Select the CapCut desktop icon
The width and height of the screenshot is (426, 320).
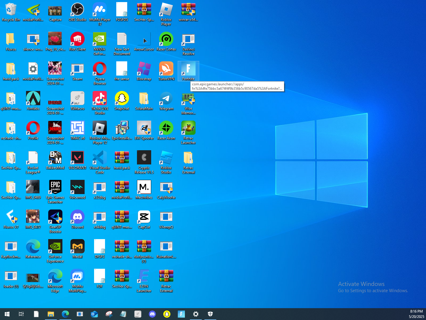coord(144,218)
